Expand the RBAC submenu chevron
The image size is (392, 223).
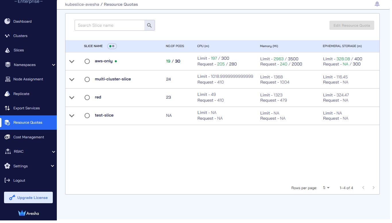[x=53, y=152]
